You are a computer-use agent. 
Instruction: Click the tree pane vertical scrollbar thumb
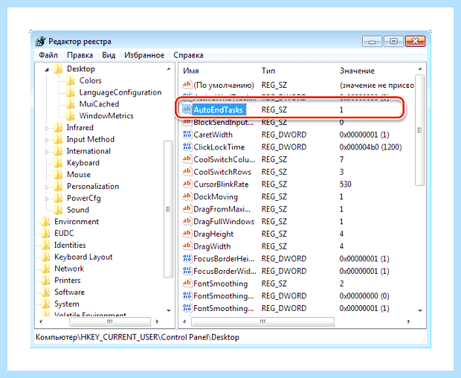pyautogui.click(x=168, y=209)
